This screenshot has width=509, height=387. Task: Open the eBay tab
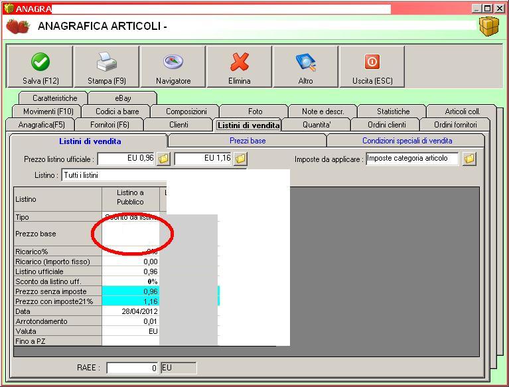[x=123, y=98]
